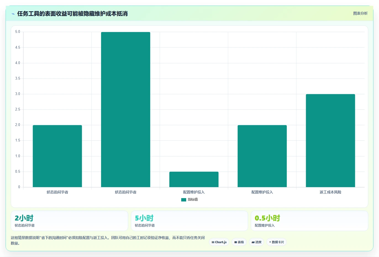
Task: Click the 返工成本风险 bar at 3.0
Action: [330, 141]
